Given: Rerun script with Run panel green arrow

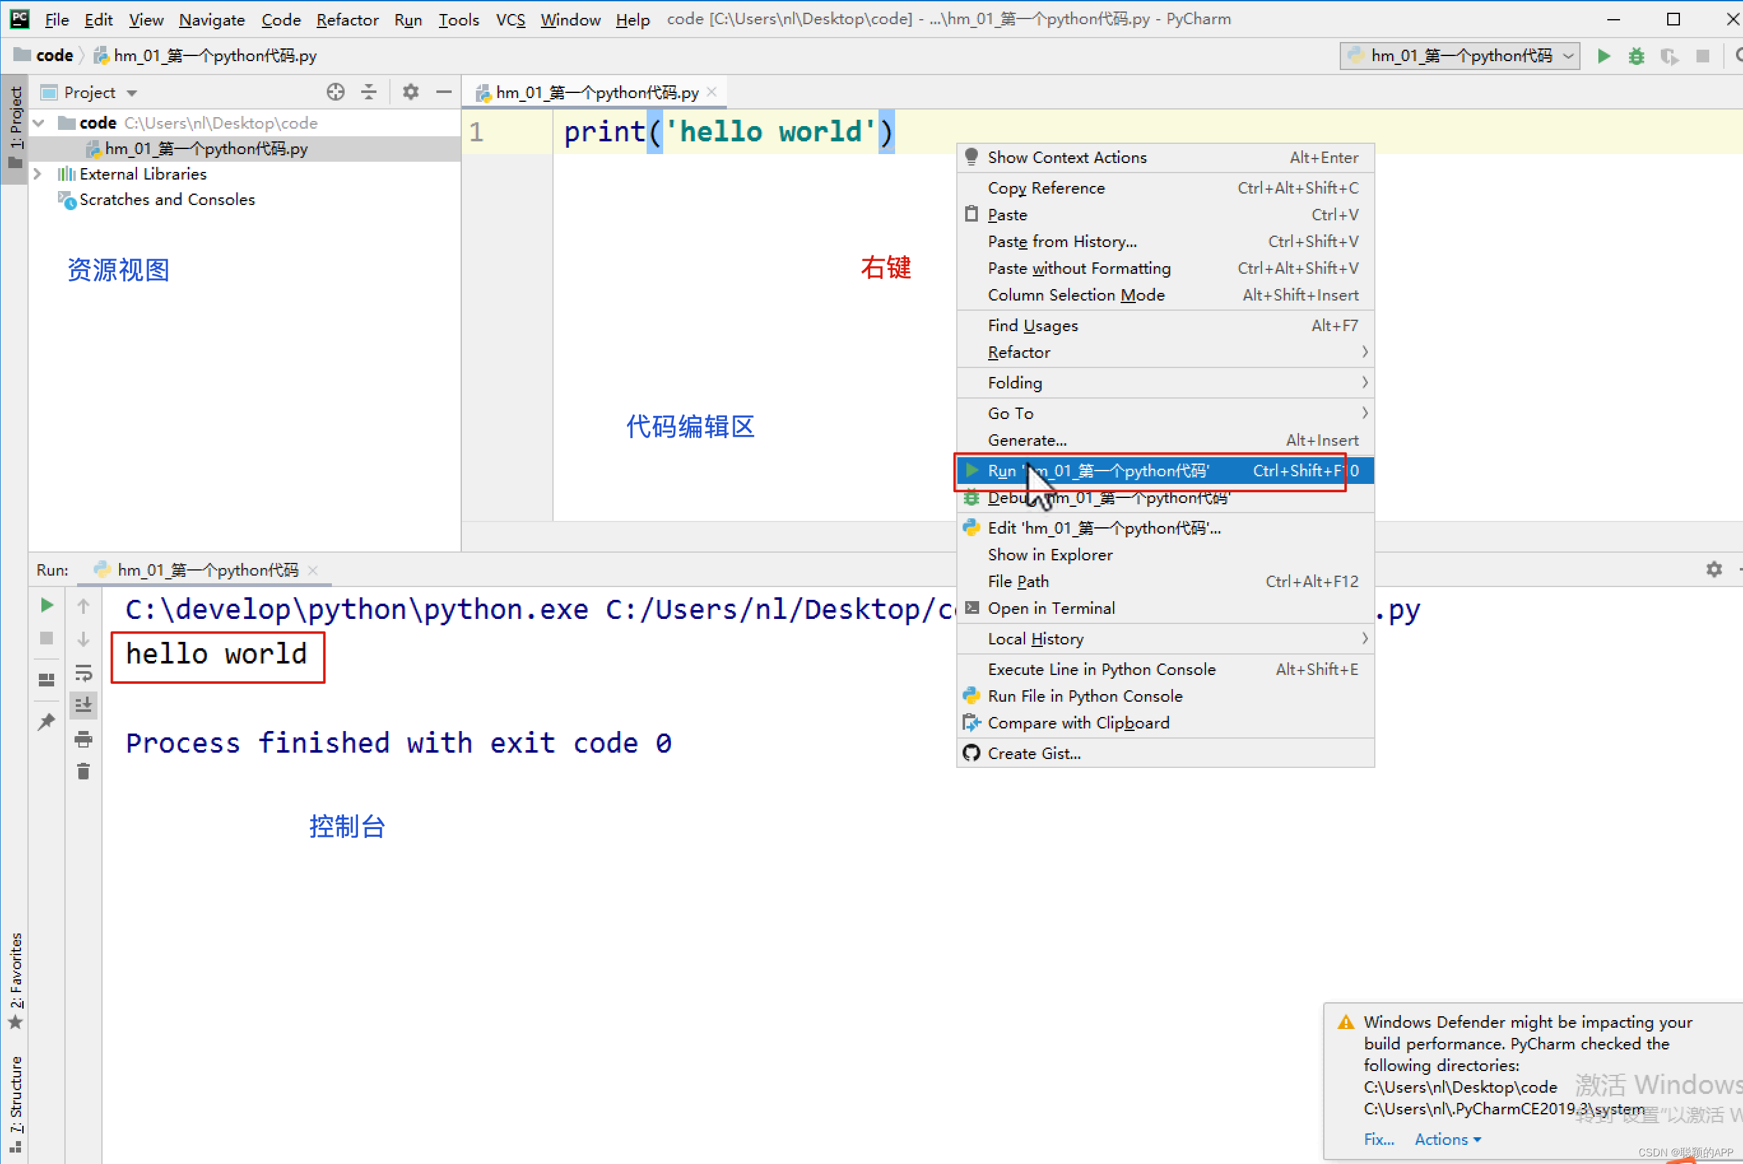Looking at the screenshot, I should [x=46, y=605].
